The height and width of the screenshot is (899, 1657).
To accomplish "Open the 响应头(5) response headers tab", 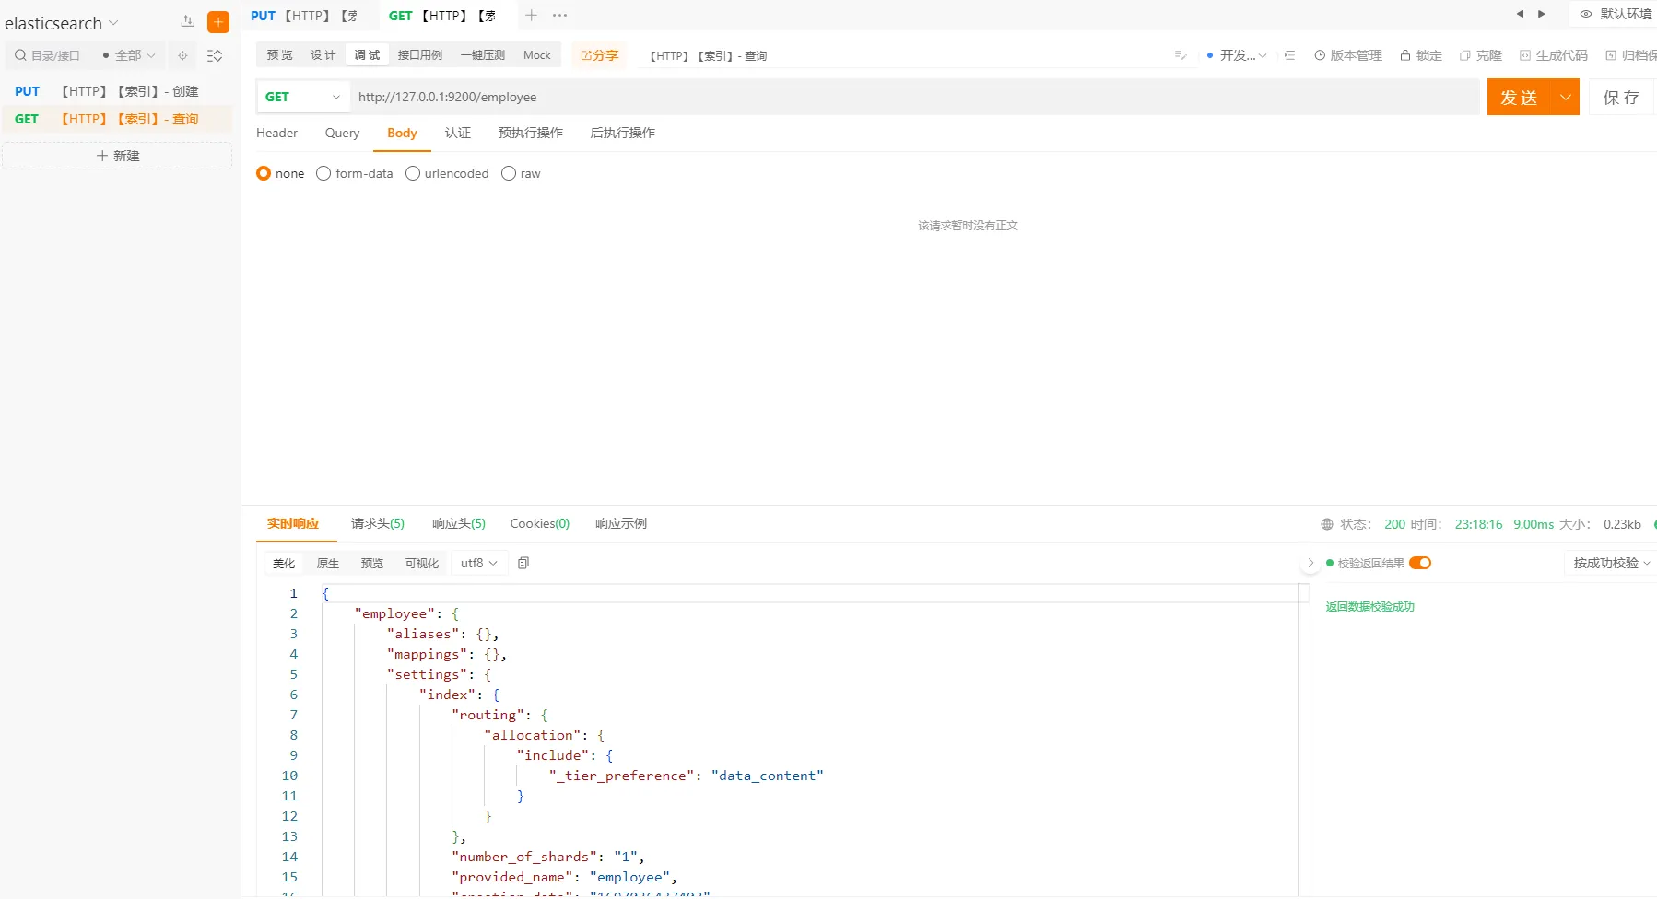I will point(458,523).
